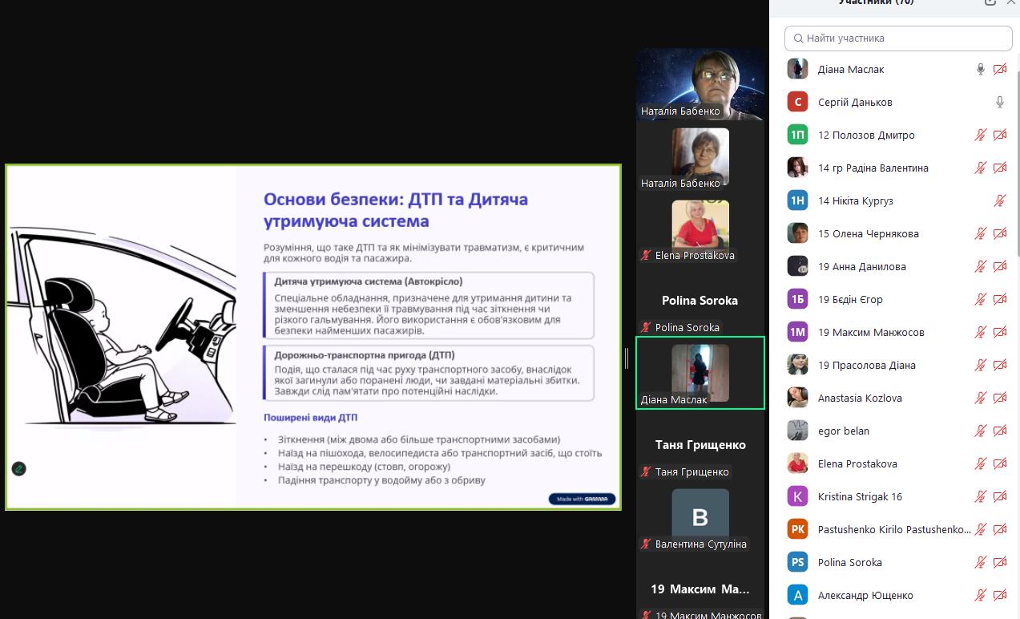
Task: Click muted mic icon for 14 Нікіта Кургуз
Action: [999, 201]
